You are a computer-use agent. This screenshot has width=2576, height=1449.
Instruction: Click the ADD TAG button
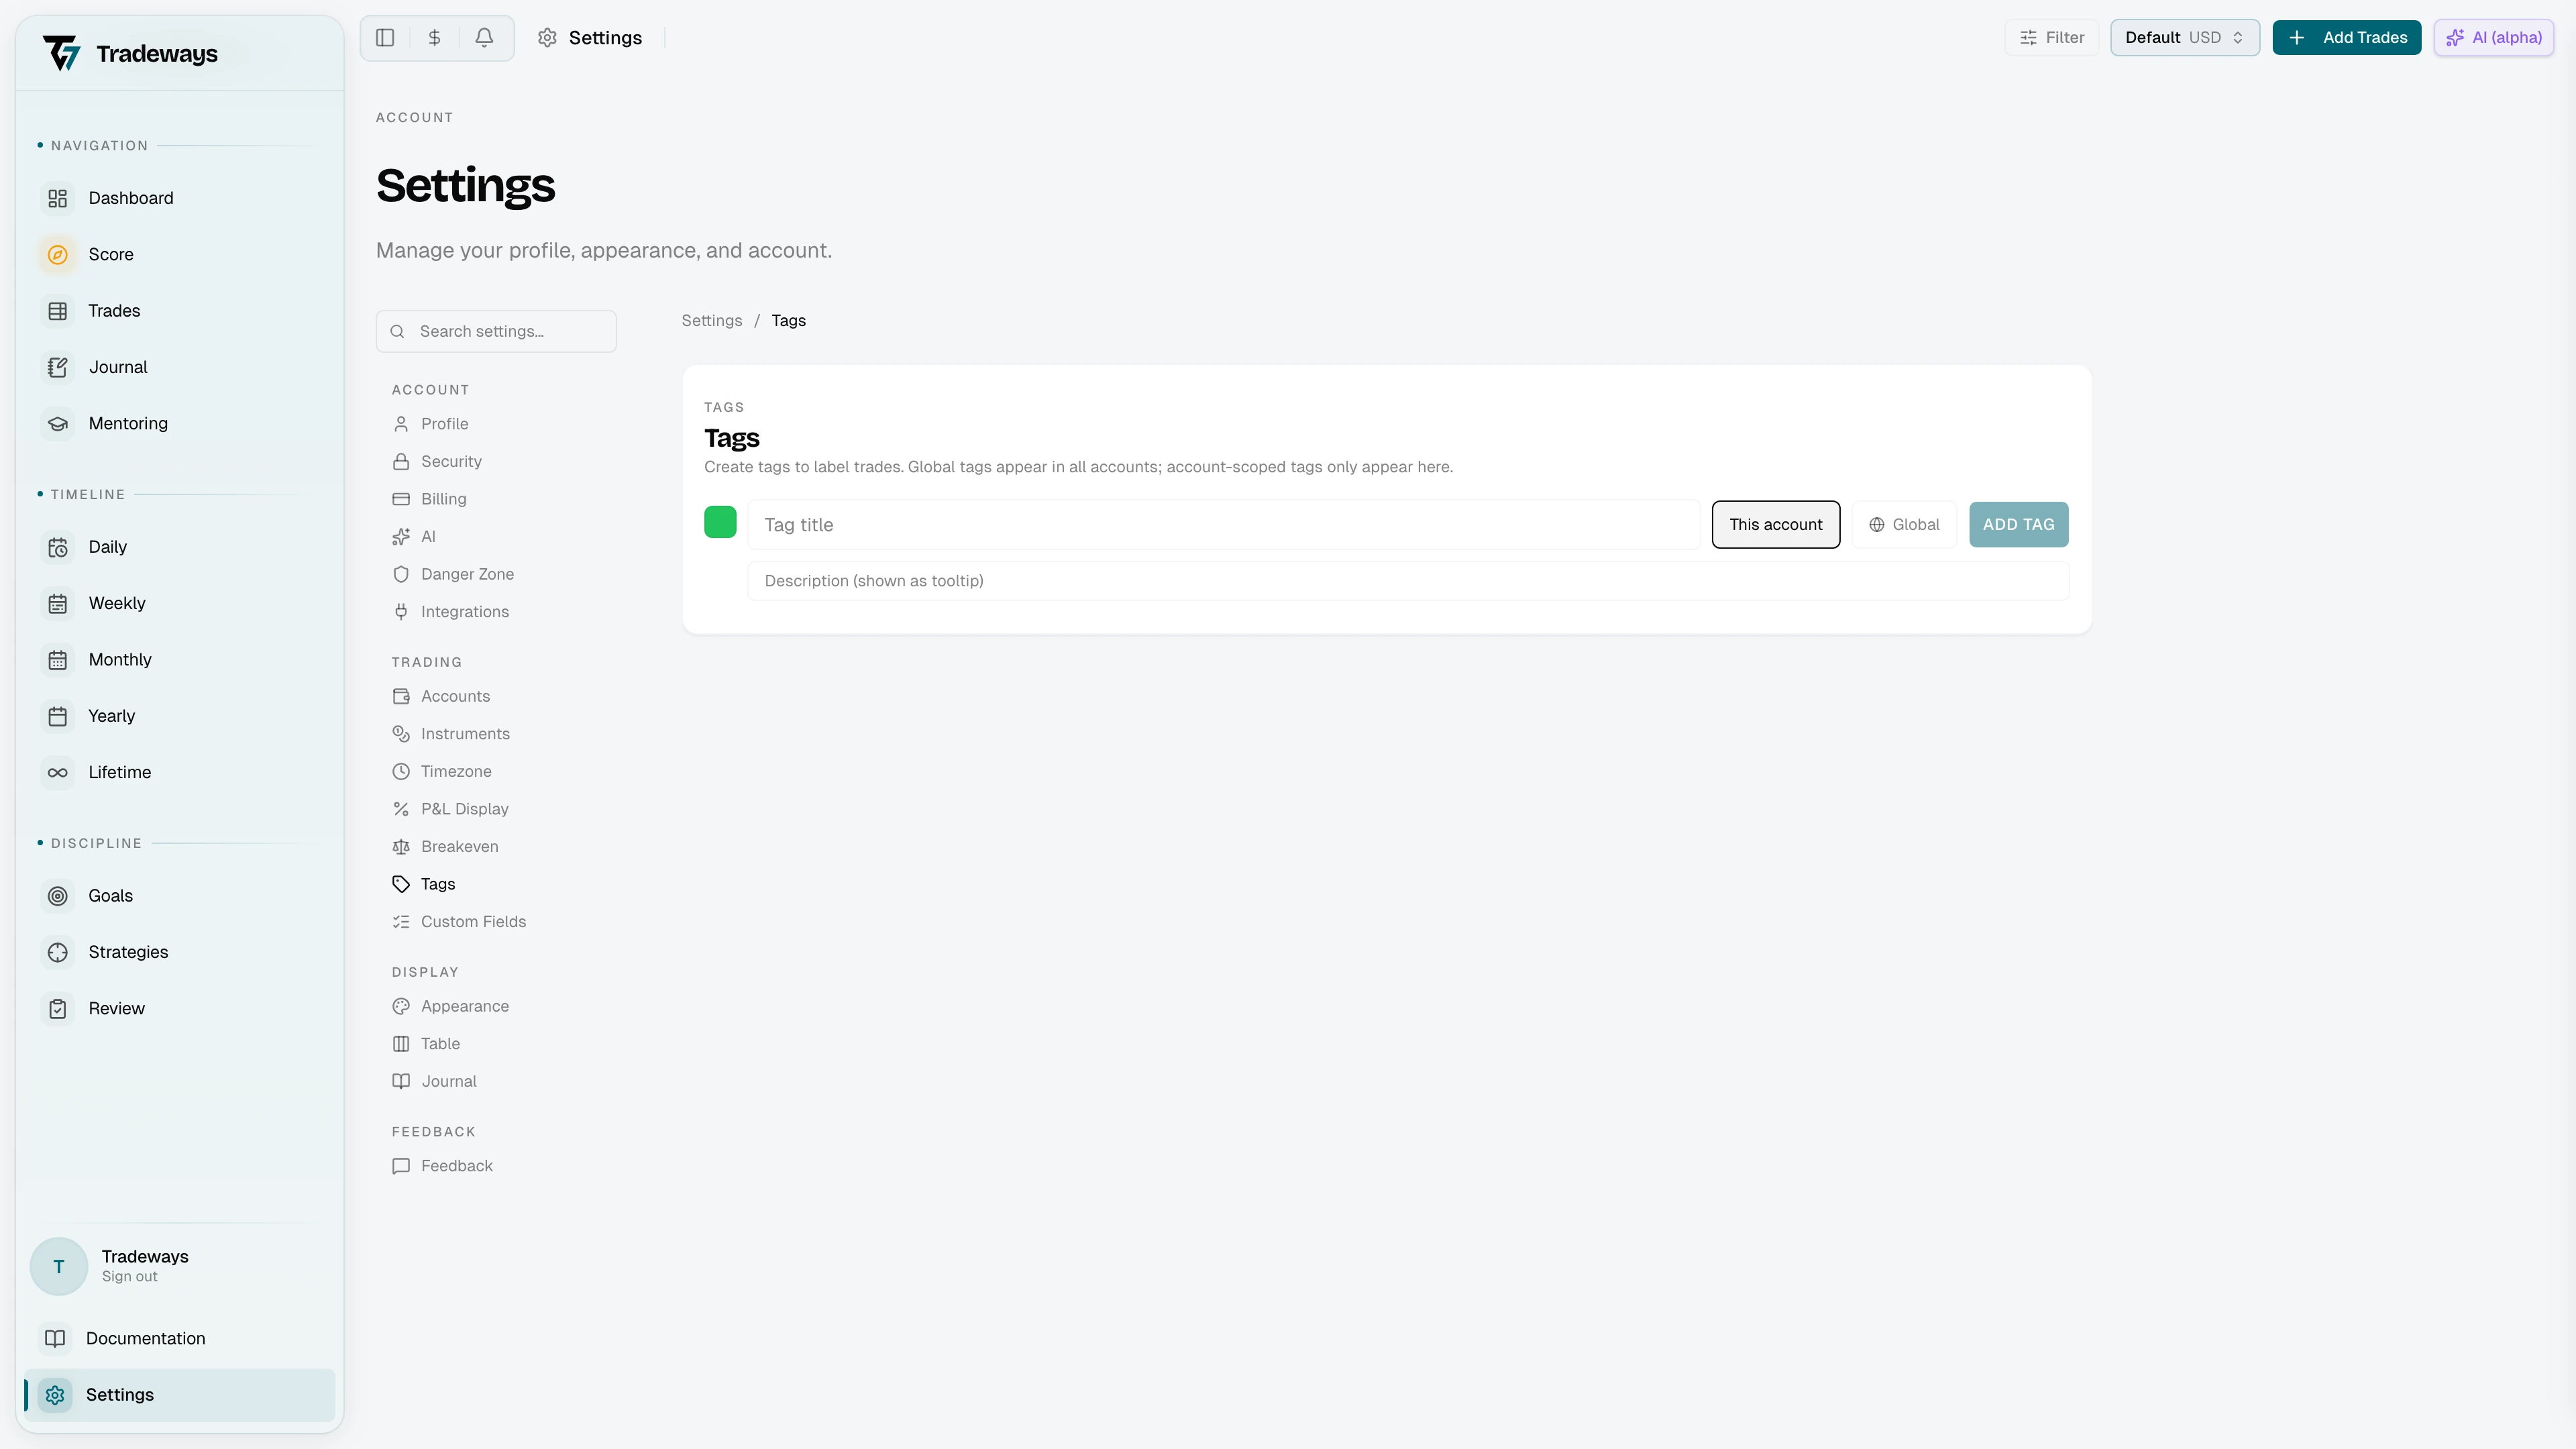click(2018, 524)
